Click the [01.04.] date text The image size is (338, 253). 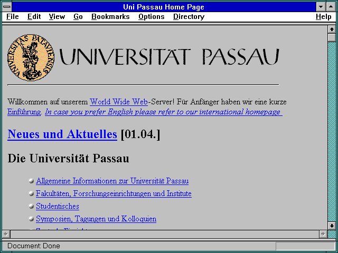pos(140,134)
